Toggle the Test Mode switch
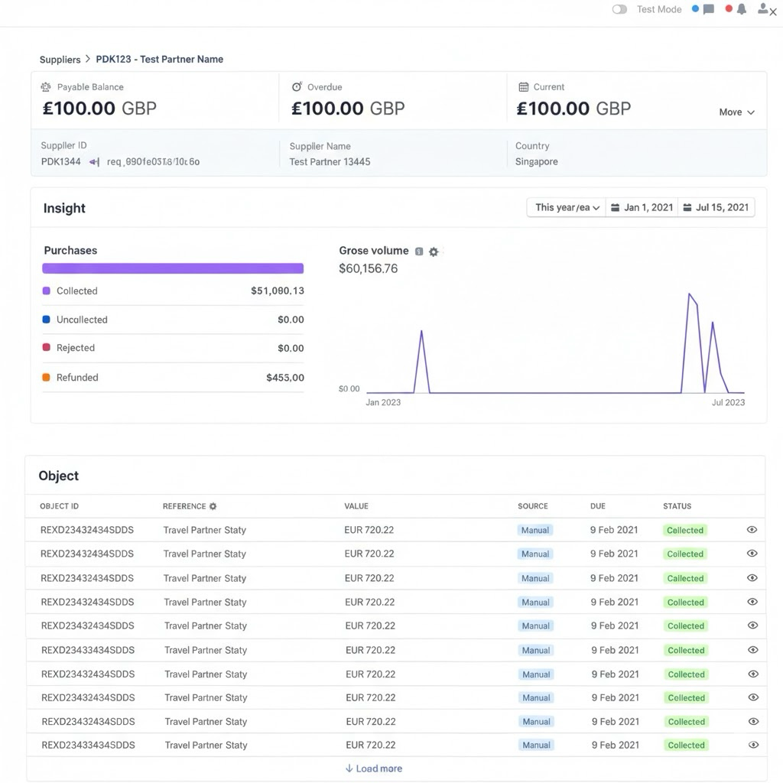Image resolution: width=783 pixels, height=783 pixels. pos(619,9)
